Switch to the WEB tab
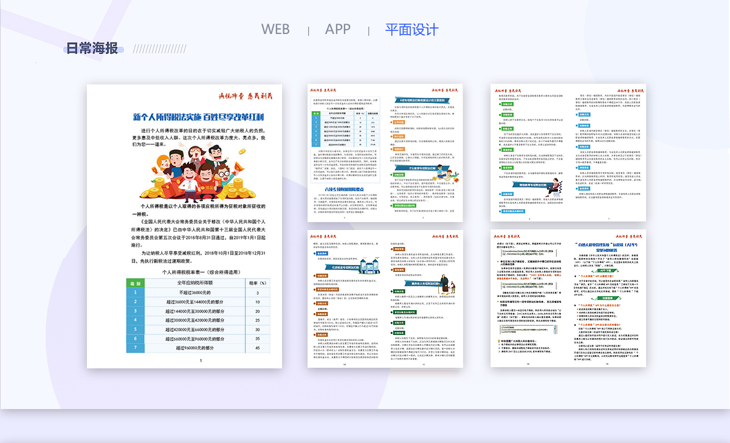The width and height of the screenshot is (730, 443). (275, 30)
